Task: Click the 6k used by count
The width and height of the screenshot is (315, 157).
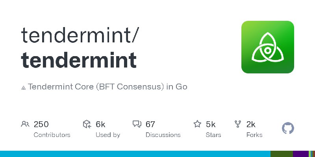Action: pos(100,124)
